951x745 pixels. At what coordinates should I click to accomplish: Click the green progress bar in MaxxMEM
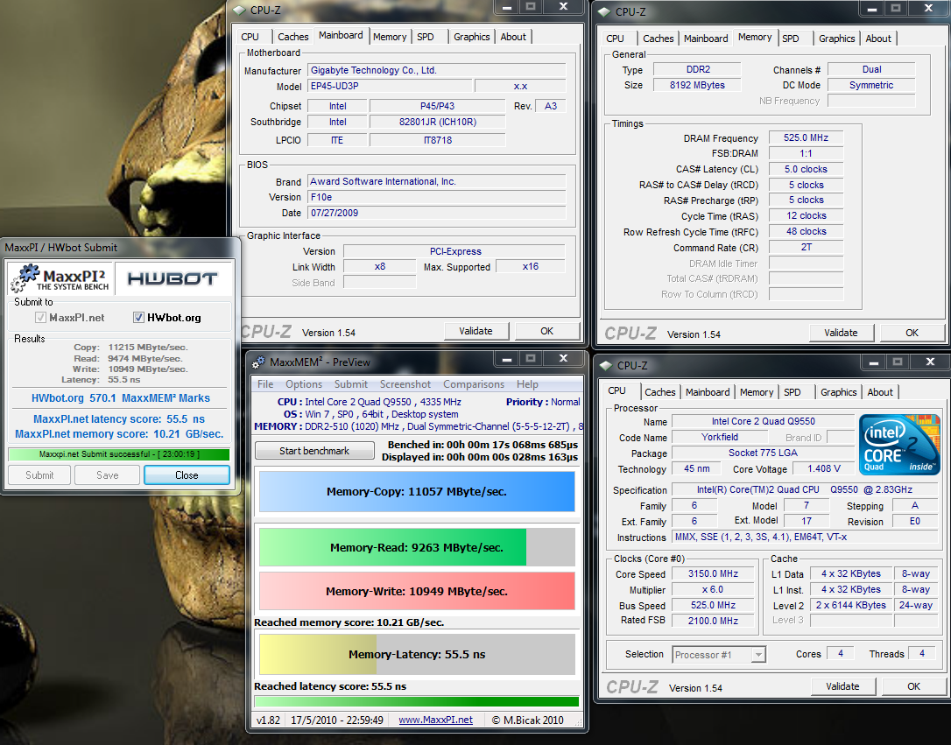point(416,701)
